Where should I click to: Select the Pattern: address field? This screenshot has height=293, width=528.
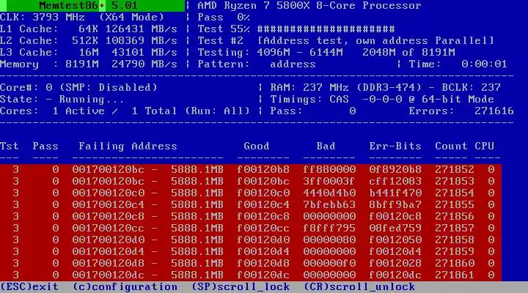pyautogui.click(x=257, y=64)
